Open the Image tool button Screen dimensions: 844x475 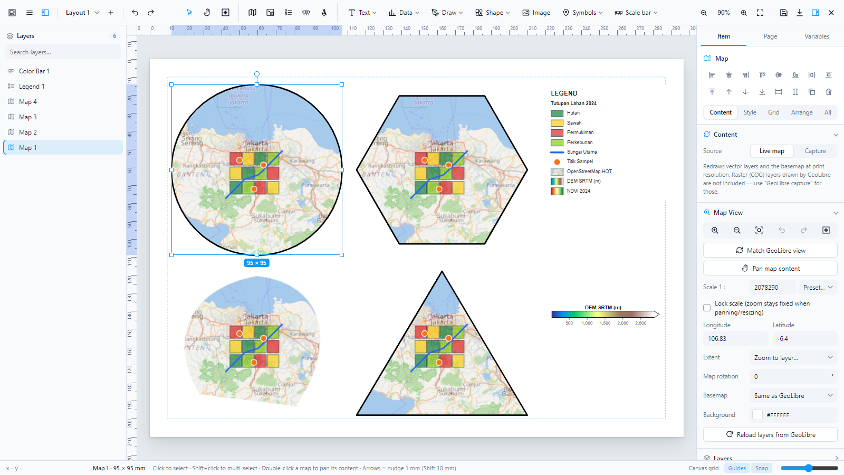536,13
